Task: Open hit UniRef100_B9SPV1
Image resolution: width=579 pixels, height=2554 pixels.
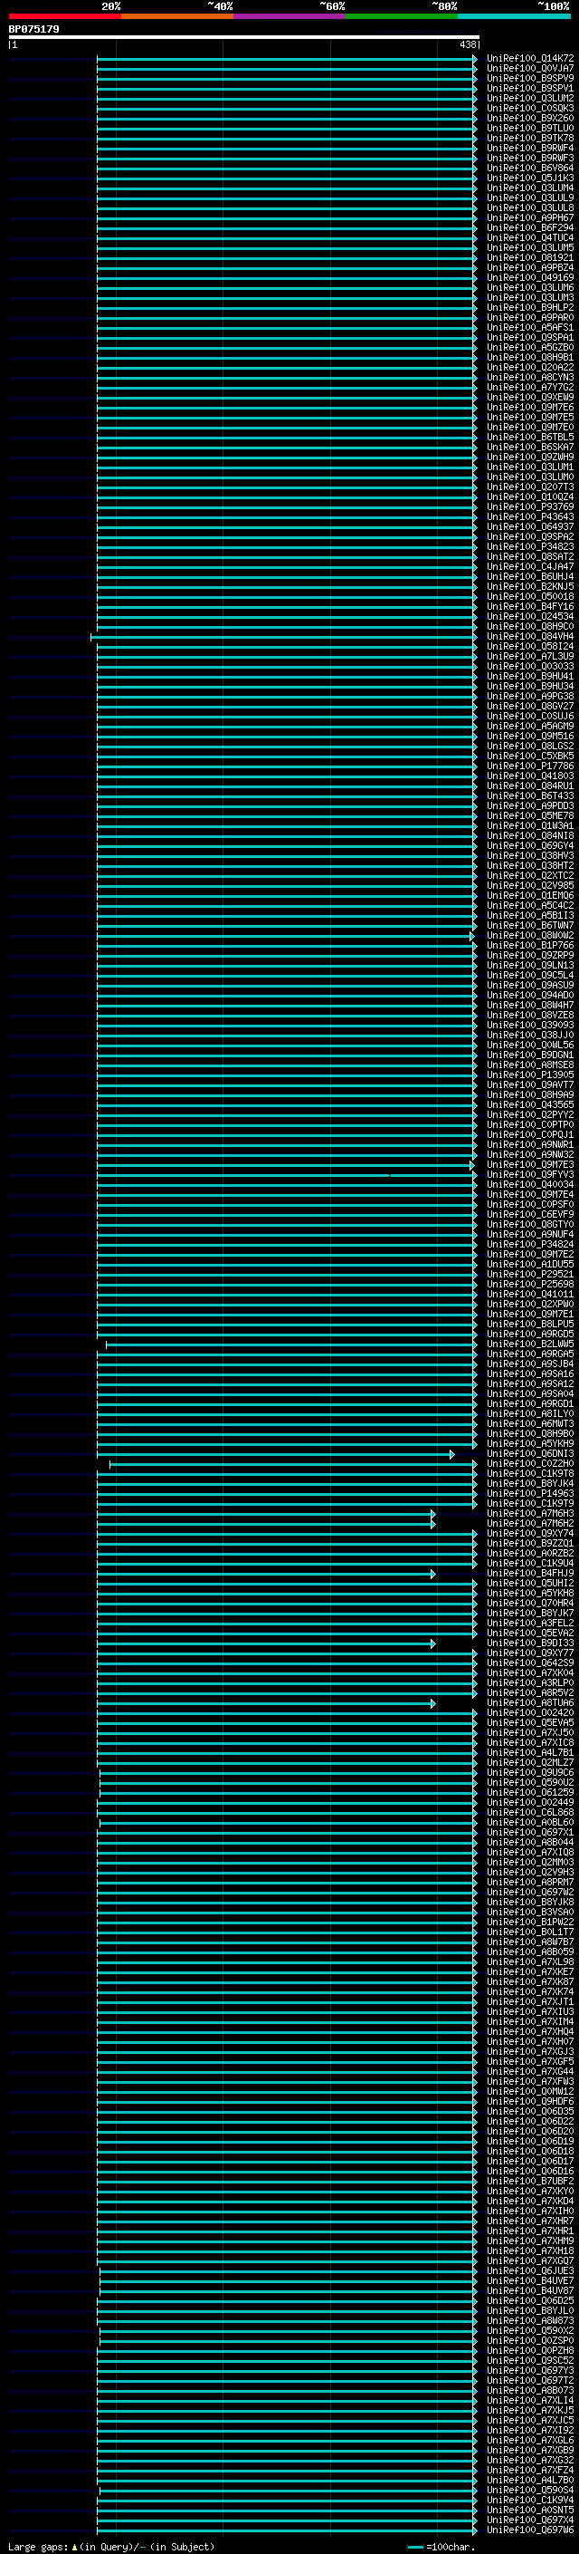Action: click(x=530, y=88)
